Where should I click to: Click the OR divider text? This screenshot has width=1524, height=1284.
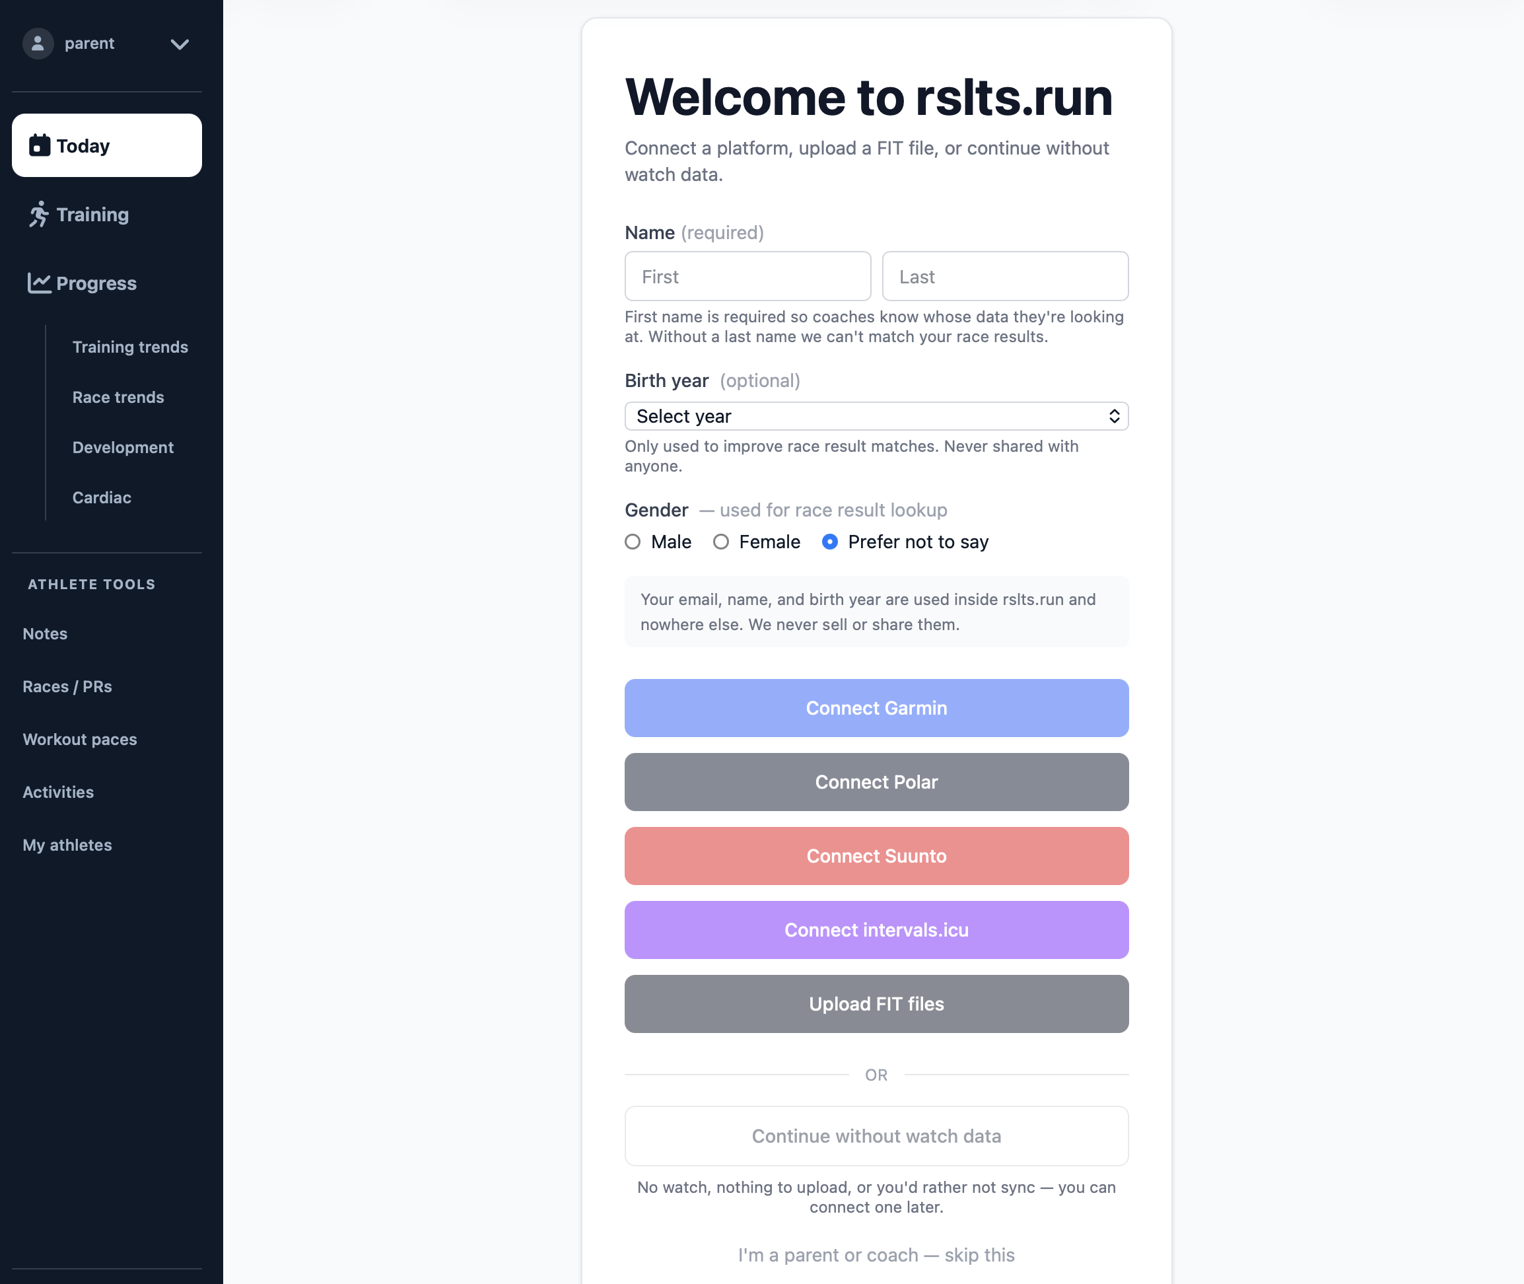(876, 1075)
